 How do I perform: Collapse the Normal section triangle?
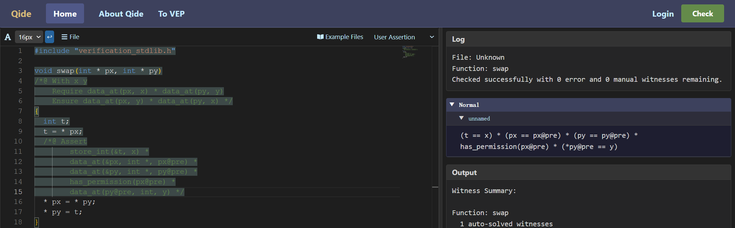(452, 104)
